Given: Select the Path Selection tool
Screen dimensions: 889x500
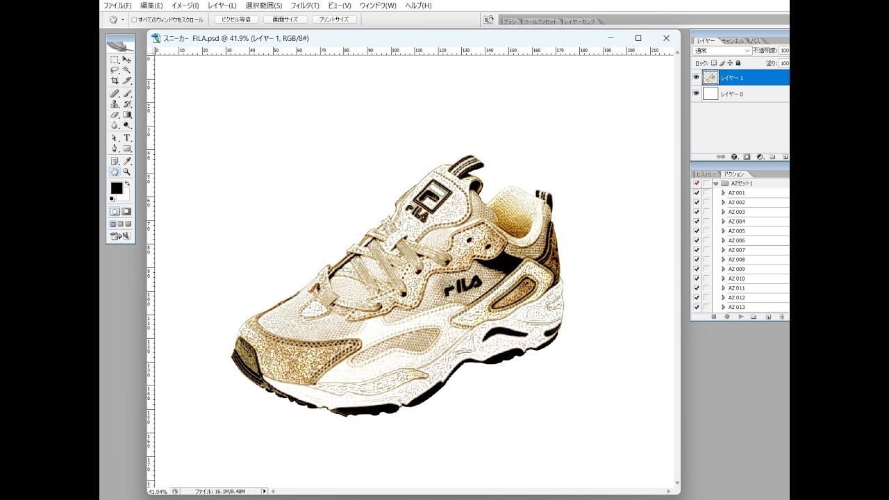Looking at the screenshot, I should point(115,137).
